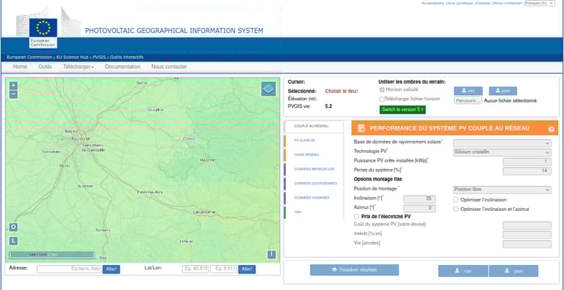Enable Optimiser l'inclinaison checkbox
This screenshot has width=564, height=290.
click(x=456, y=199)
